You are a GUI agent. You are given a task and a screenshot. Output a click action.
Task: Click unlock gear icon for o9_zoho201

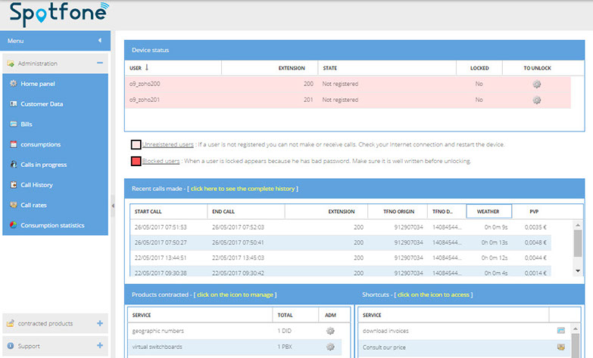[536, 100]
